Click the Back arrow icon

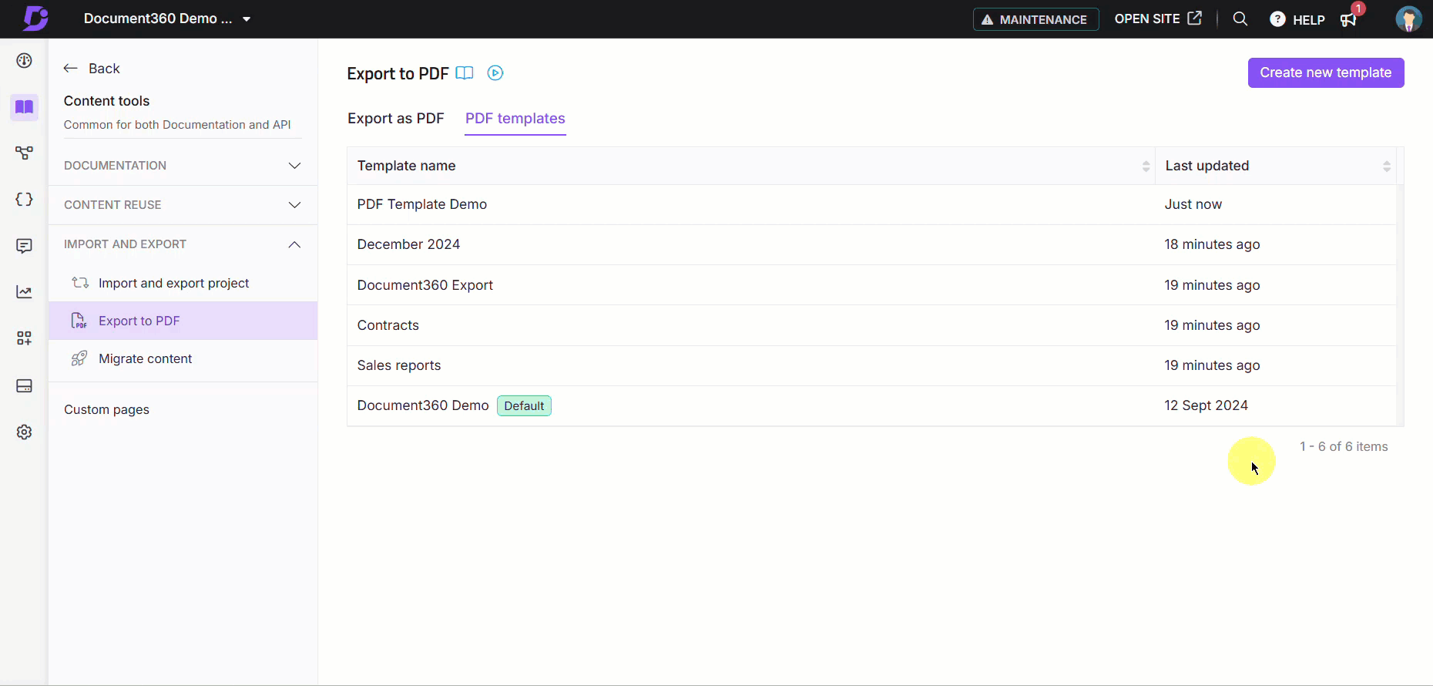[x=71, y=69]
